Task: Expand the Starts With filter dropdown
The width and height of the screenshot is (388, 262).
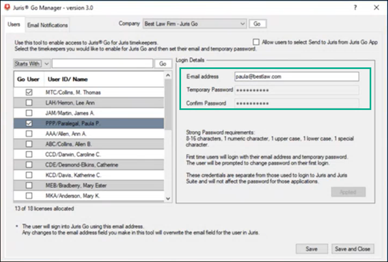Action: tap(46, 64)
